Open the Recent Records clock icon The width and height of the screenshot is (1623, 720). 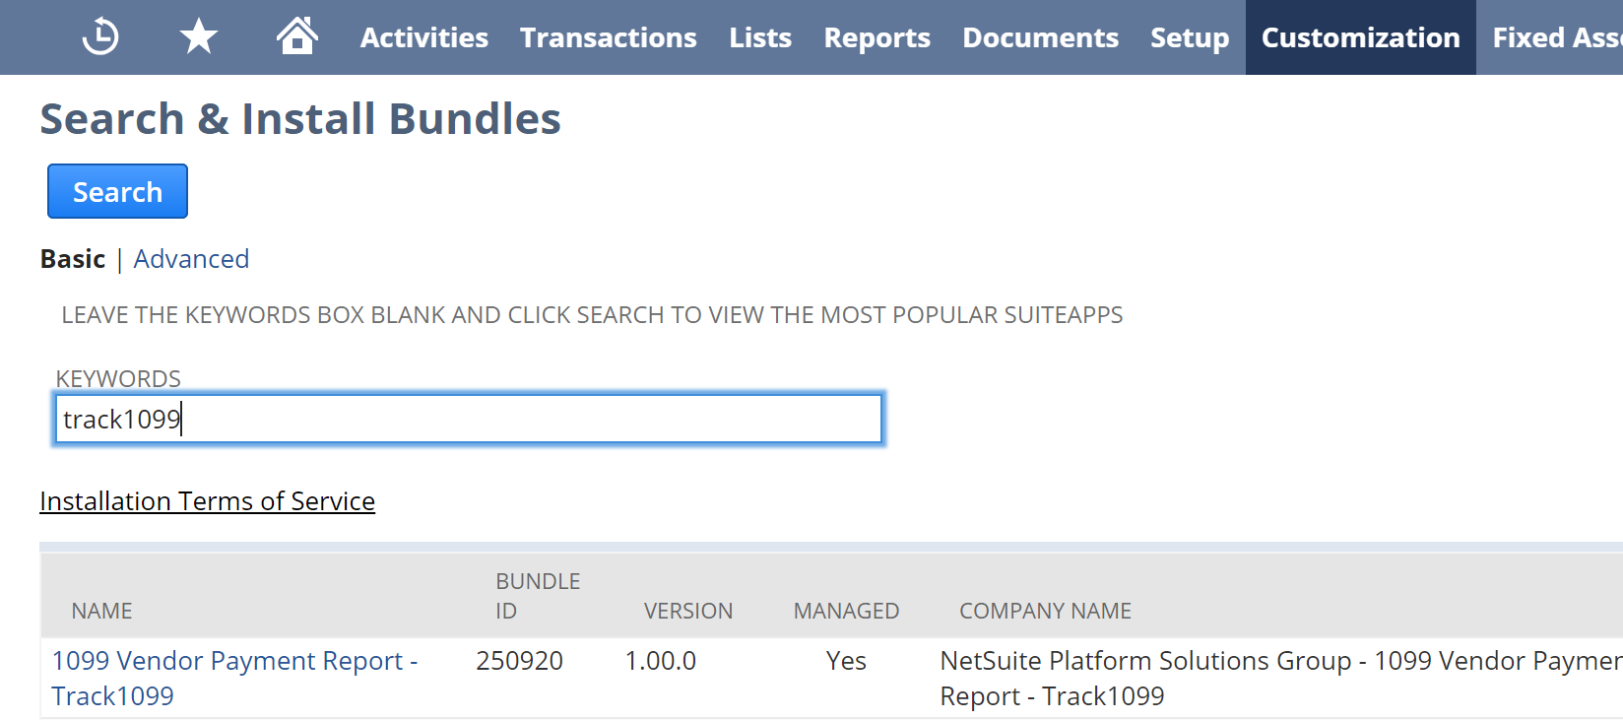(100, 37)
